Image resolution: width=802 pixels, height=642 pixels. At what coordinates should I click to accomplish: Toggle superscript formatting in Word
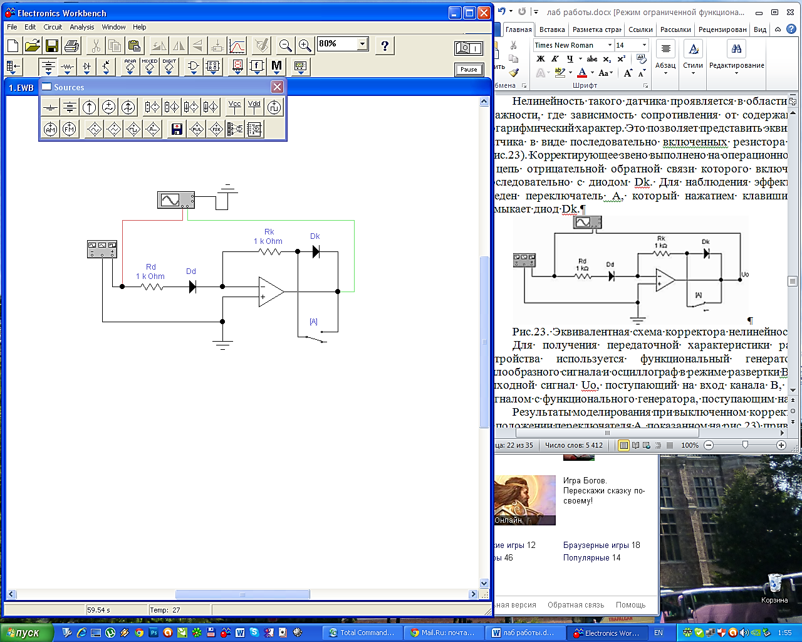[x=622, y=59]
